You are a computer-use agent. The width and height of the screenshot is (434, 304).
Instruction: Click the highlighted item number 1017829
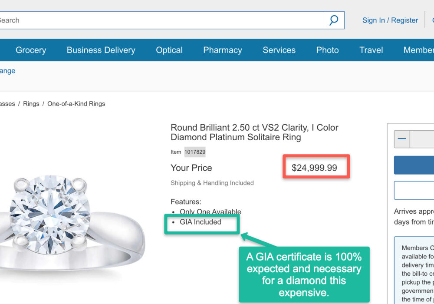pos(195,152)
